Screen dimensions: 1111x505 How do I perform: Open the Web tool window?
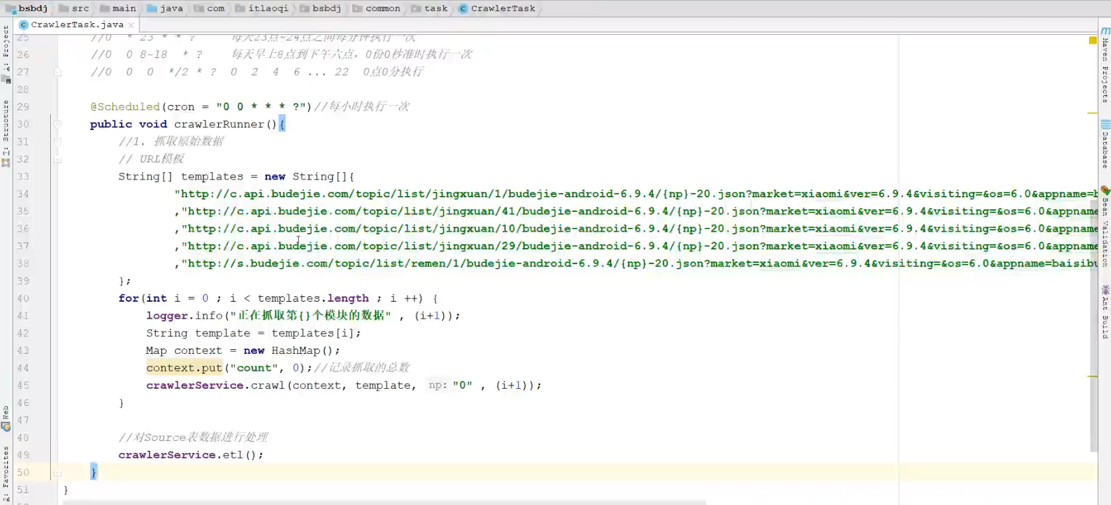(6, 419)
